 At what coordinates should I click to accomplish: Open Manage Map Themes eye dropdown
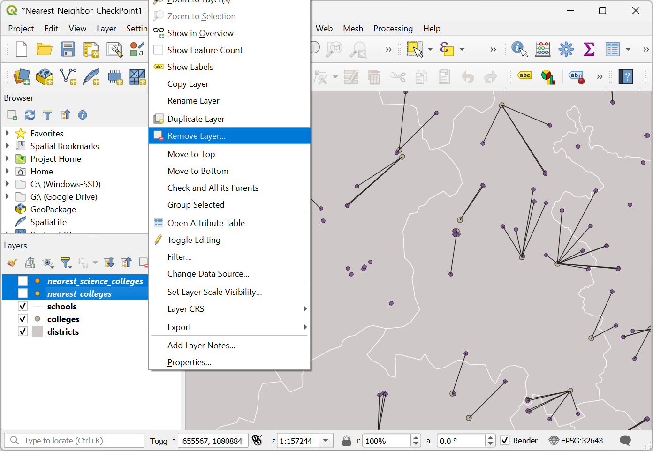tap(47, 263)
